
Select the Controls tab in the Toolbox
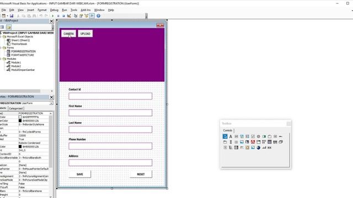tap(228, 130)
